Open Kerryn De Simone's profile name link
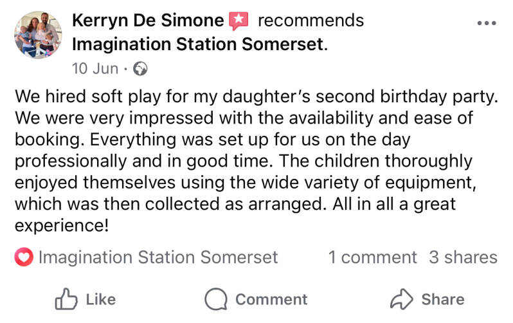 (149, 21)
